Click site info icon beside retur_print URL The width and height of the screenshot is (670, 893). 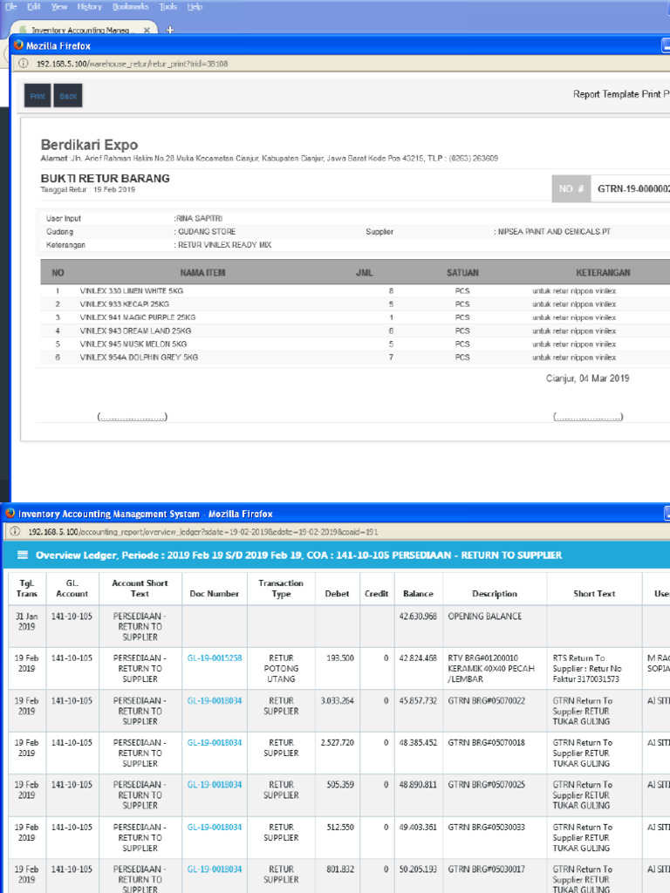pyautogui.click(x=23, y=64)
